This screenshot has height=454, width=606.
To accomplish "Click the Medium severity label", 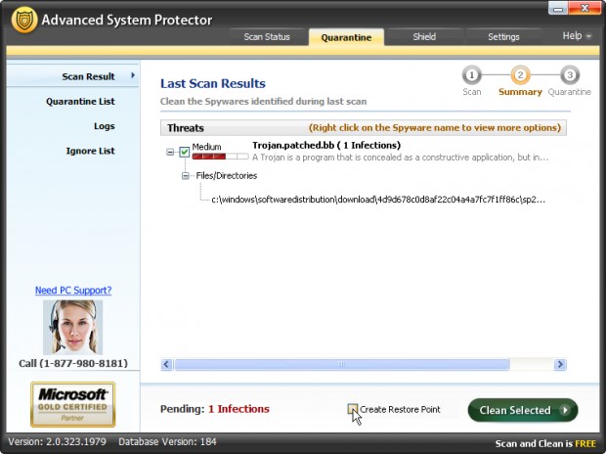I will [207, 147].
